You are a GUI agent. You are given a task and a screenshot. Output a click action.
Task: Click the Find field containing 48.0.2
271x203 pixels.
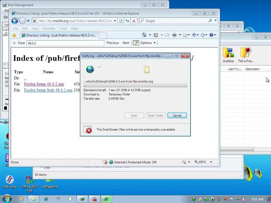(65, 43)
